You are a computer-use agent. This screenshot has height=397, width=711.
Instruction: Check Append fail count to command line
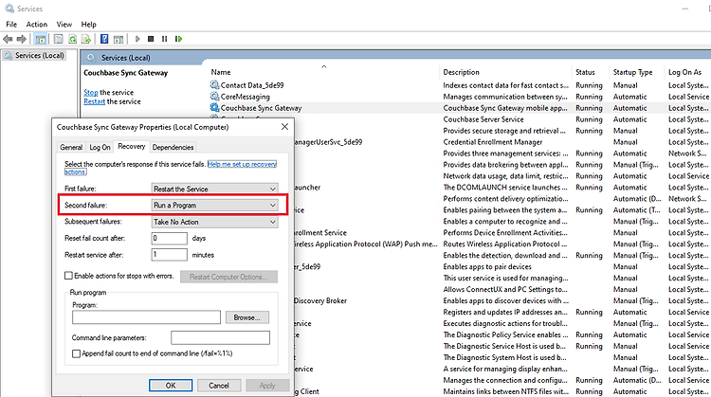76,353
